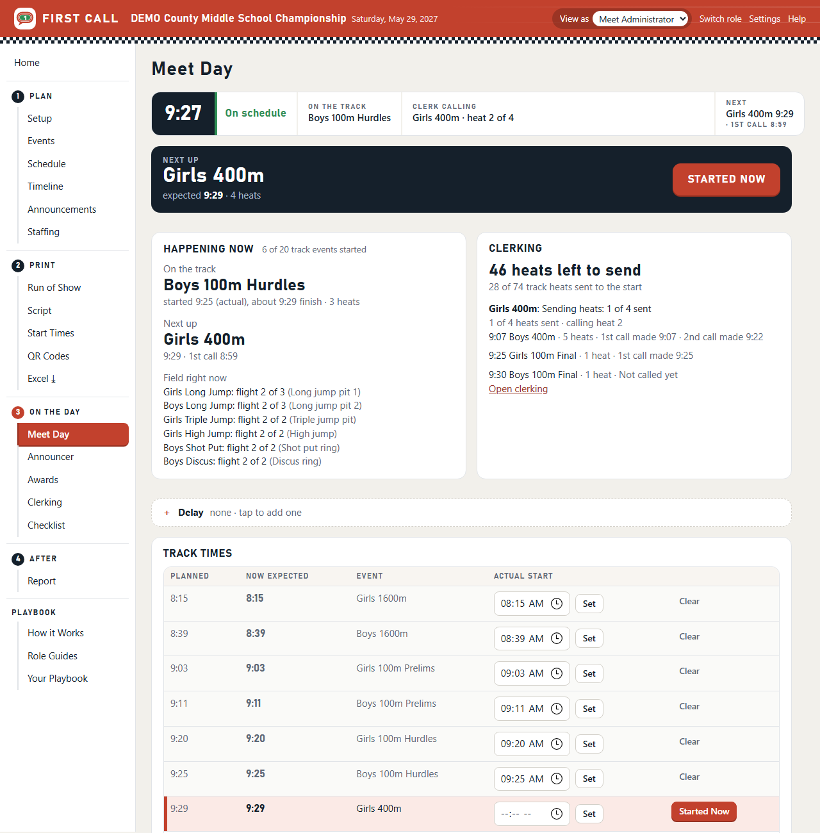The image size is (820, 833).
Task: Open the clock picker for Boys 1600m
Action: (x=557, y=638)
